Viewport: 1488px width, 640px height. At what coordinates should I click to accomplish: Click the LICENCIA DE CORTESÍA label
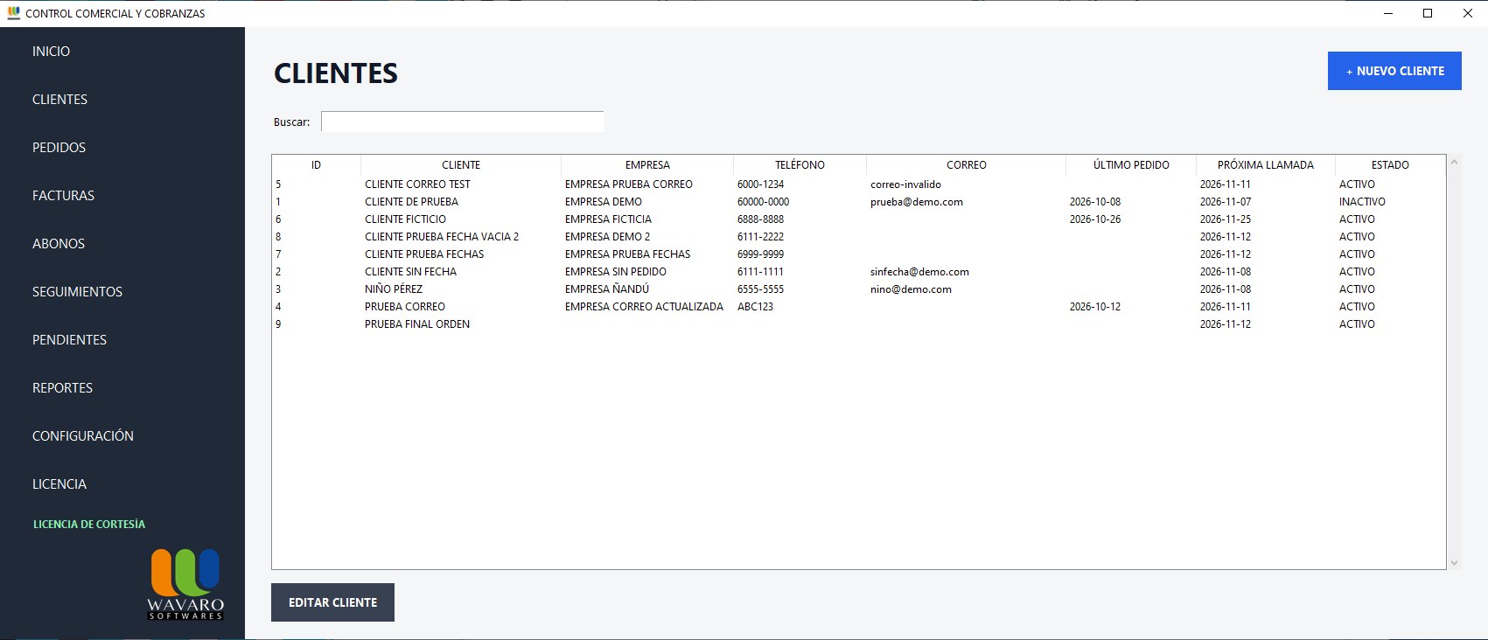pyautogui.click(x=89, y=525)
